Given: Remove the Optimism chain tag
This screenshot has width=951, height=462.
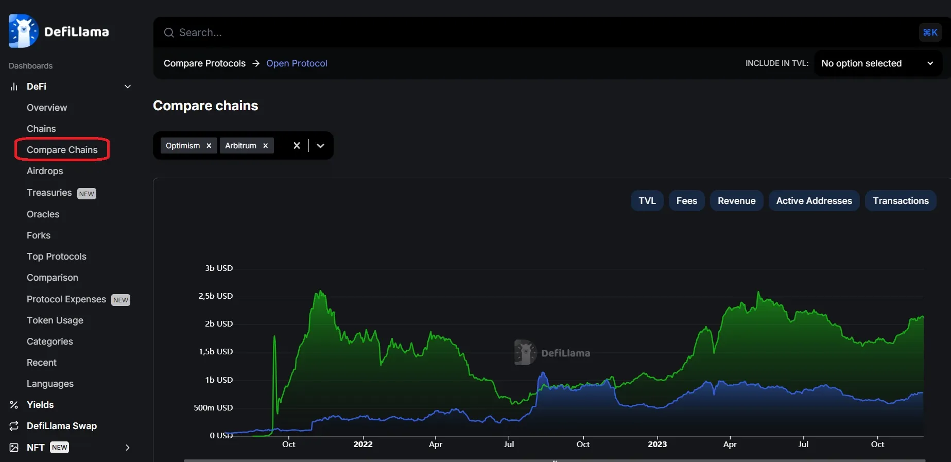Looking at the screenshot, I should 209,146.
